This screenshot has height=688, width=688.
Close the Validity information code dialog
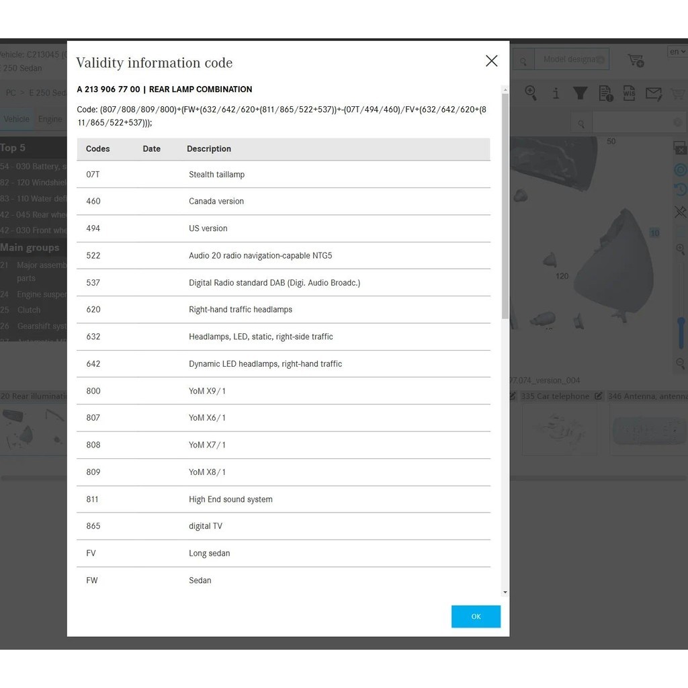point(491,61)
